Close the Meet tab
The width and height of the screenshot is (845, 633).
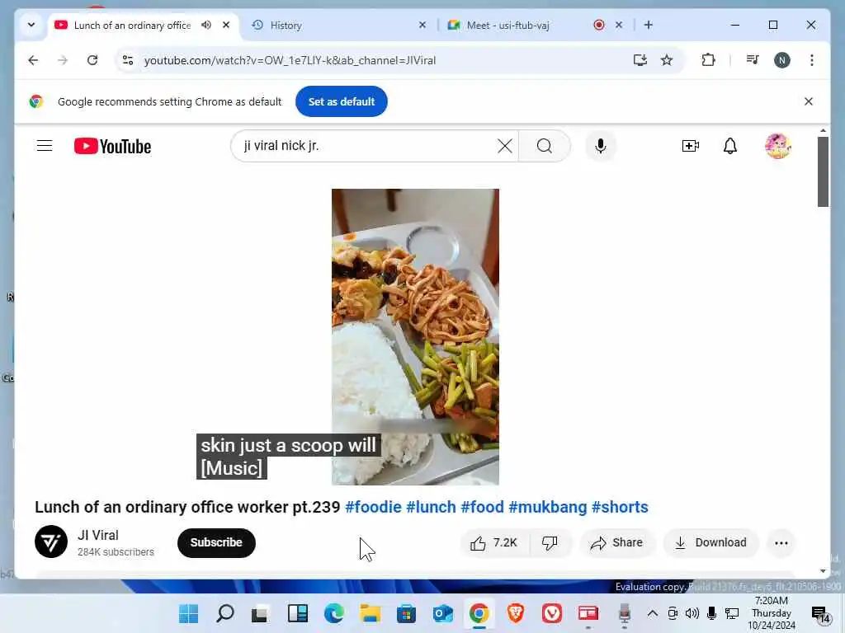619,26
